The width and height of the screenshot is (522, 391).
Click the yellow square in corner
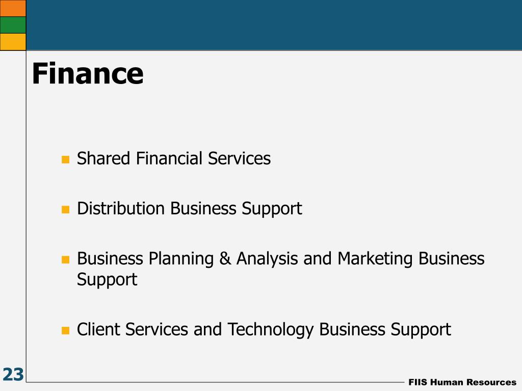13,42
